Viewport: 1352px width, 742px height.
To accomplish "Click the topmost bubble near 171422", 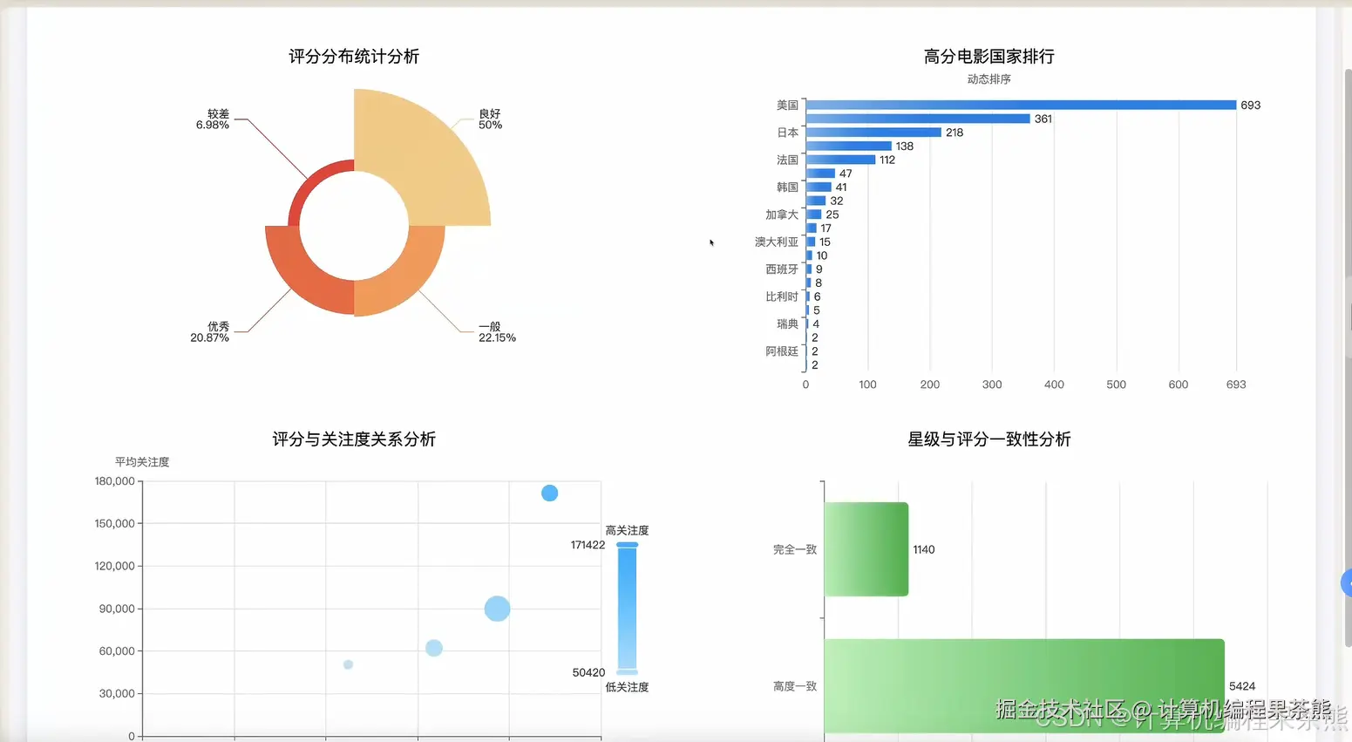I will pyautogui.click(x=549, y=493).
